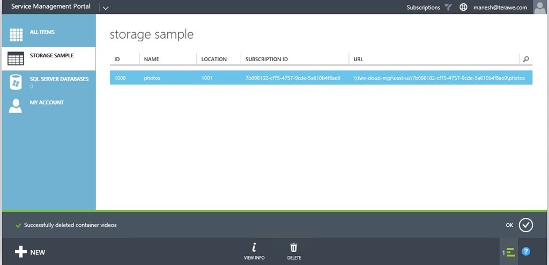This screenshot has height=265, width=549.
Task: Click the Subscriptions filter funnel icon
Action: [x=448, y=8]
